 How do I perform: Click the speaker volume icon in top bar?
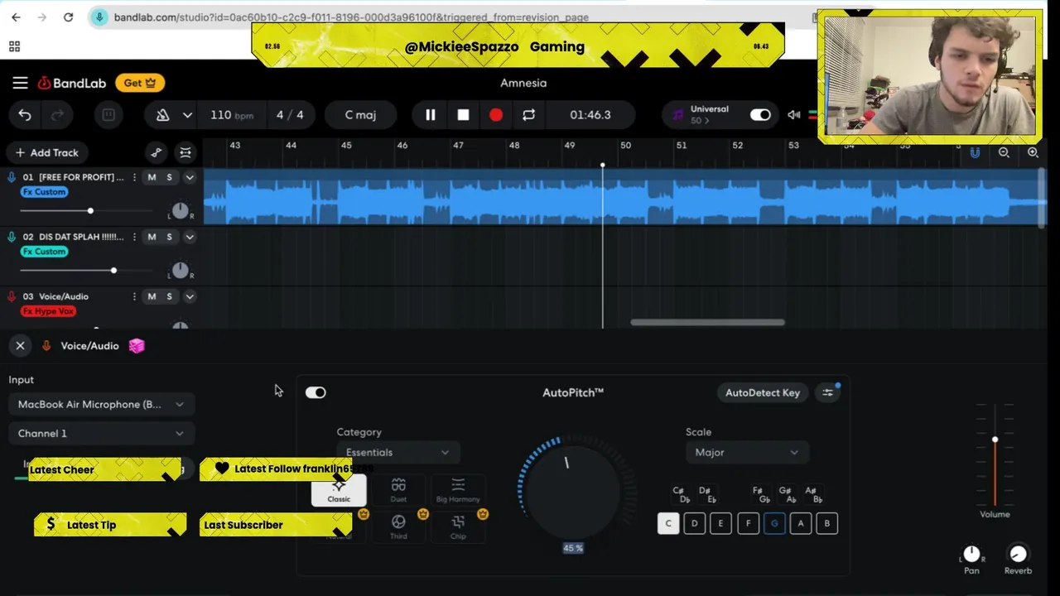point(794,115)
